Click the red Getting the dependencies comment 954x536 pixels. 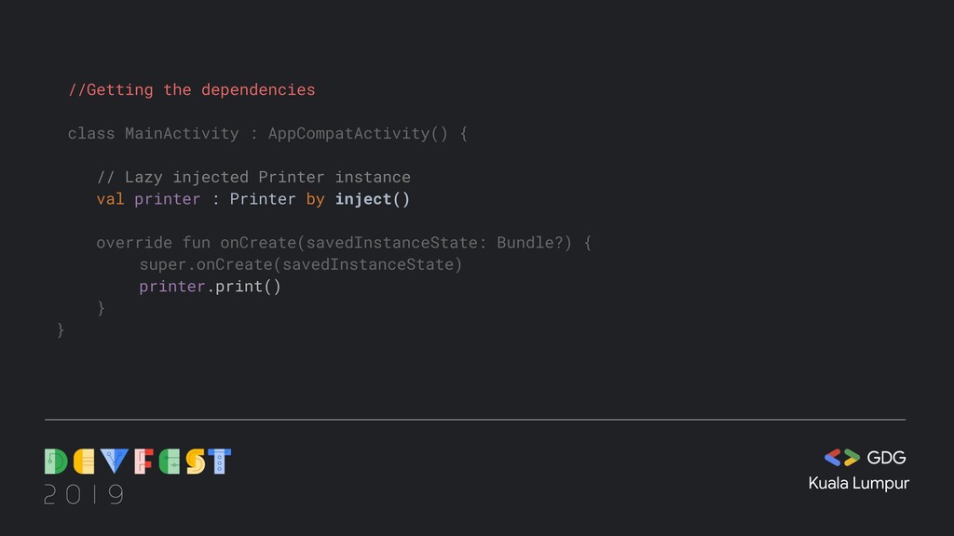[192, 90]
